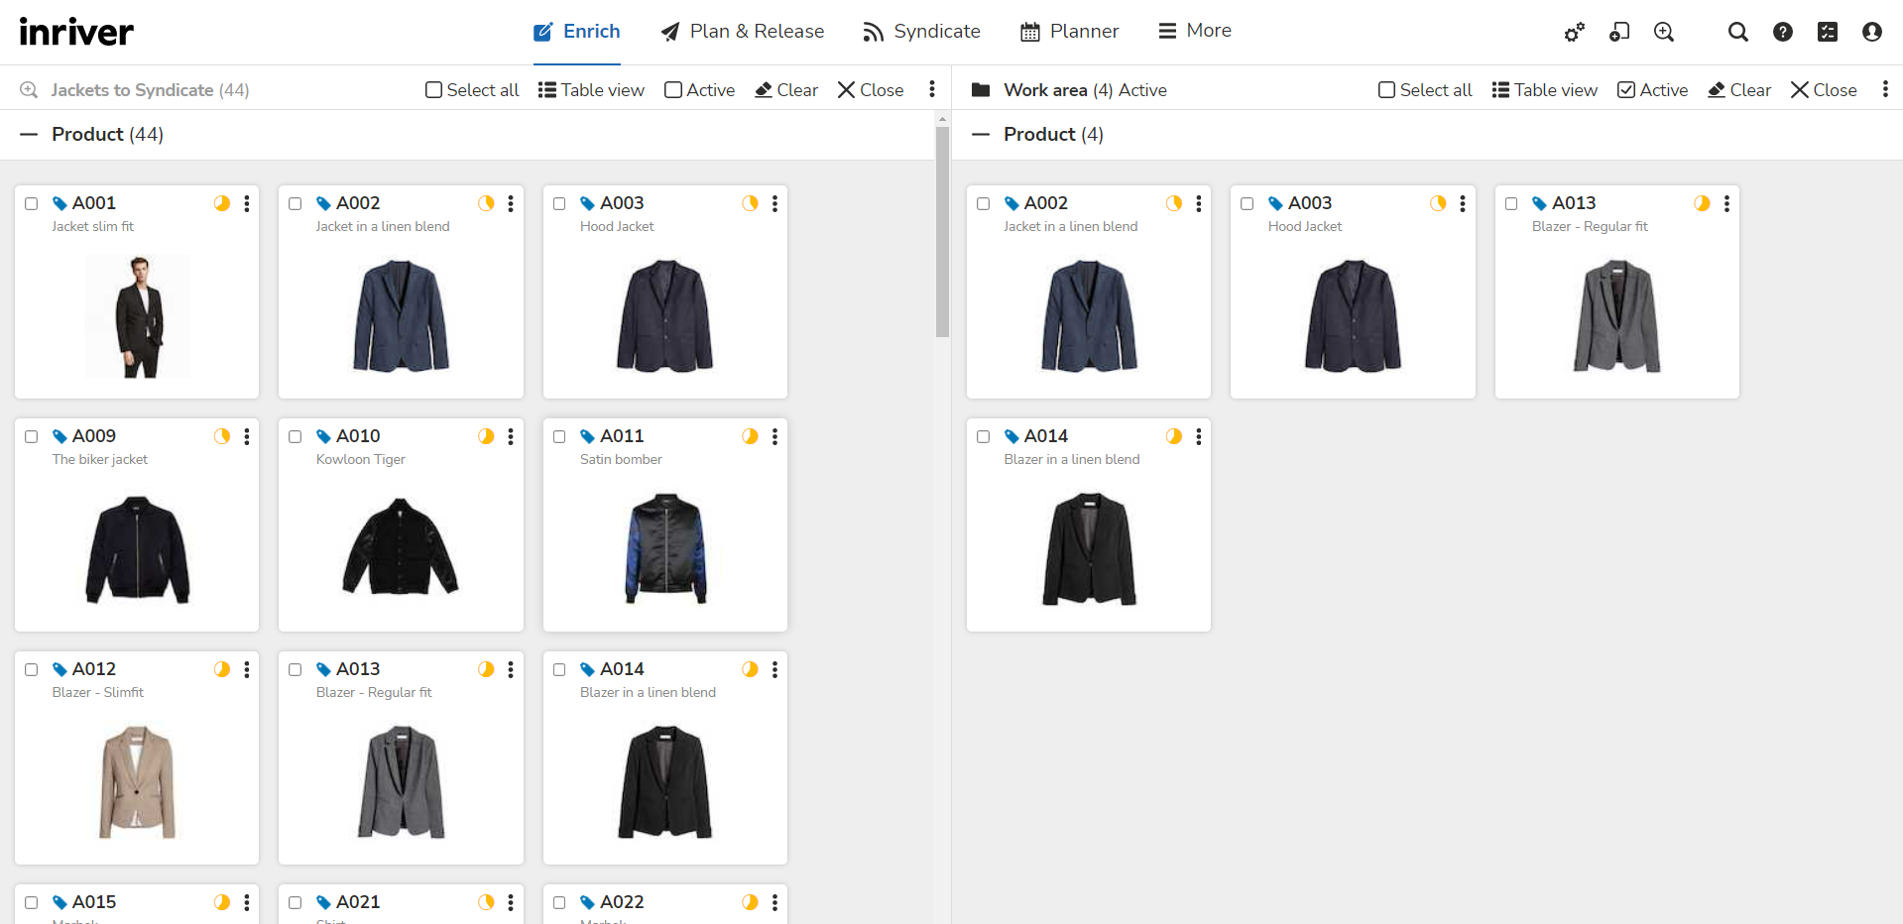1903x924 pixels.
Task: Select the A012 card checkbox
Action: [32, 669]
